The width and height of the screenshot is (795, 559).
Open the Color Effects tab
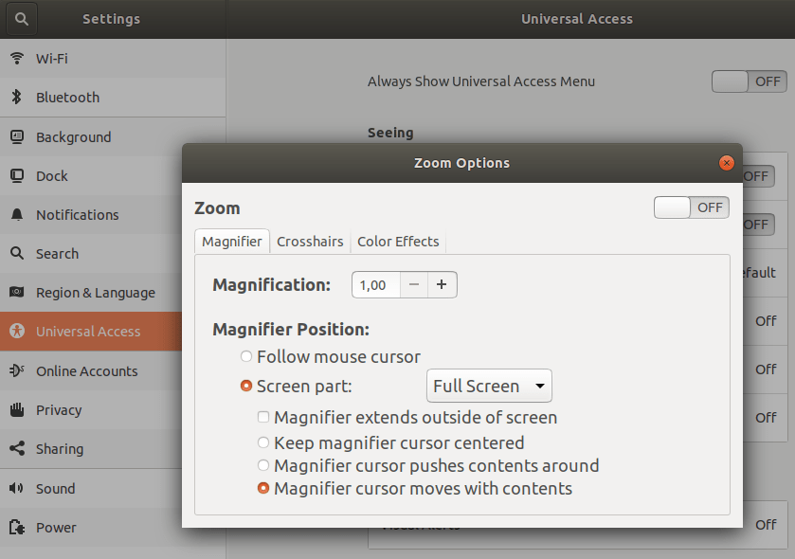click(x=398, y=242)
